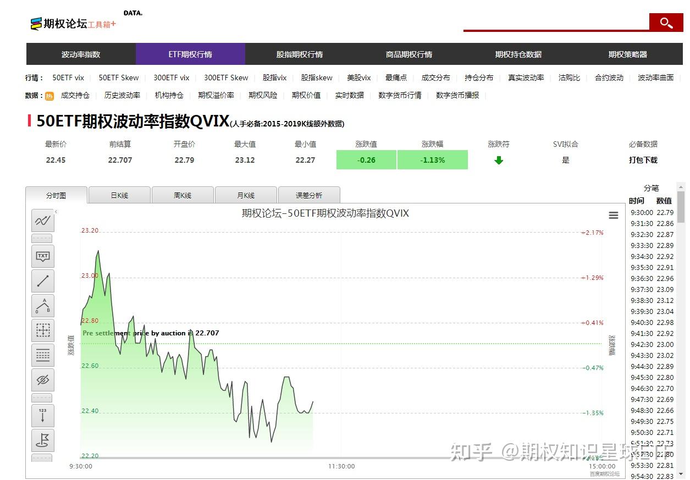Open the chart hamburger menu
Viewport: 690px width, 480px height.
coord(613,215)
